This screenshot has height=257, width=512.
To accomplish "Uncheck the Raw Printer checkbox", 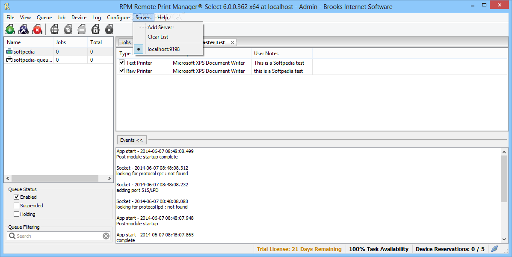I will 122,71.
